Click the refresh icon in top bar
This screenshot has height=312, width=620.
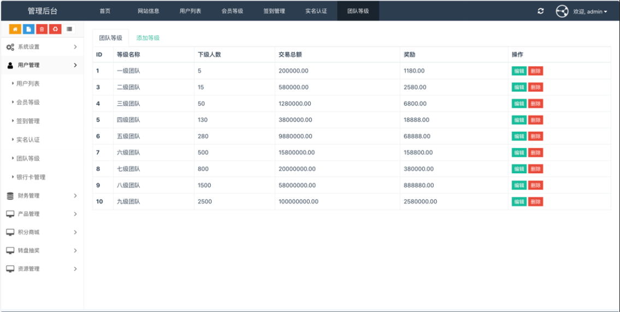pos(541,11)
